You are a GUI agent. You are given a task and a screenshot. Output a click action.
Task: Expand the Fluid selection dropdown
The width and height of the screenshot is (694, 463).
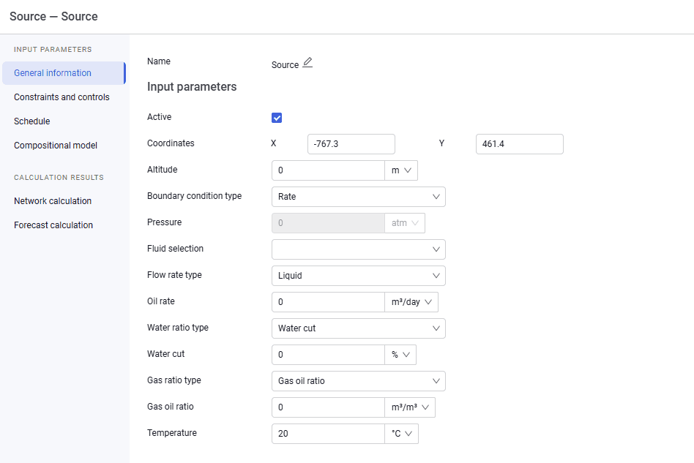(359, 249)
